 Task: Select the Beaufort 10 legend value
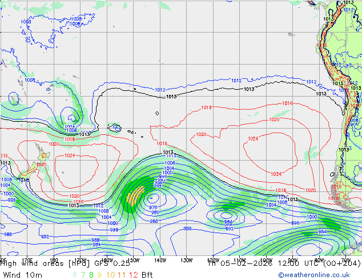pyautogui.click(x=110, y=275)
